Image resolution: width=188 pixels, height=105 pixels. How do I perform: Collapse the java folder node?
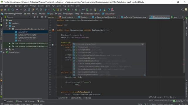(7, 26)
